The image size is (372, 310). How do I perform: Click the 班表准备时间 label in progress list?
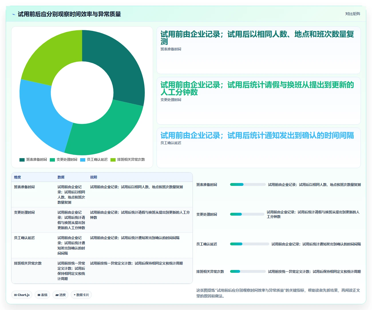pos(207,185)
